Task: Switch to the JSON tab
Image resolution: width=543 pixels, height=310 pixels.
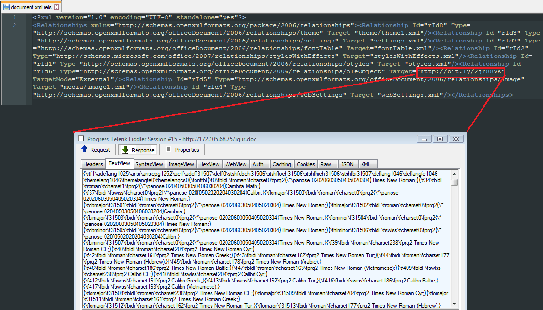Action: coord(347,164)
